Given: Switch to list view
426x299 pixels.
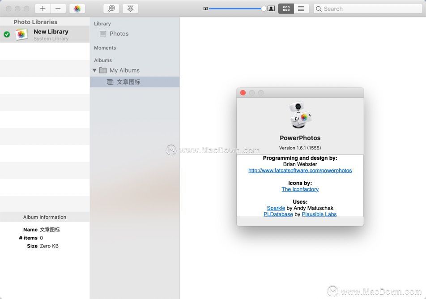Looking at the screenshot, I should tap(301, 9).
